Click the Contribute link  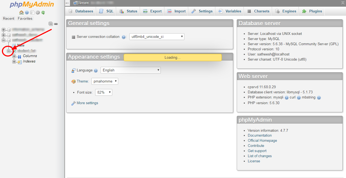[x=256, y=146]
